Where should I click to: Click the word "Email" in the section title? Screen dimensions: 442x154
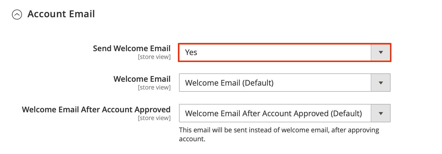[82, 14]
